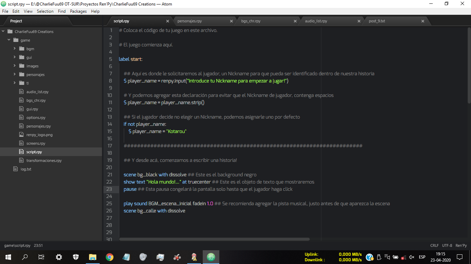Close the post_9.txt tab

click(423, 21)
